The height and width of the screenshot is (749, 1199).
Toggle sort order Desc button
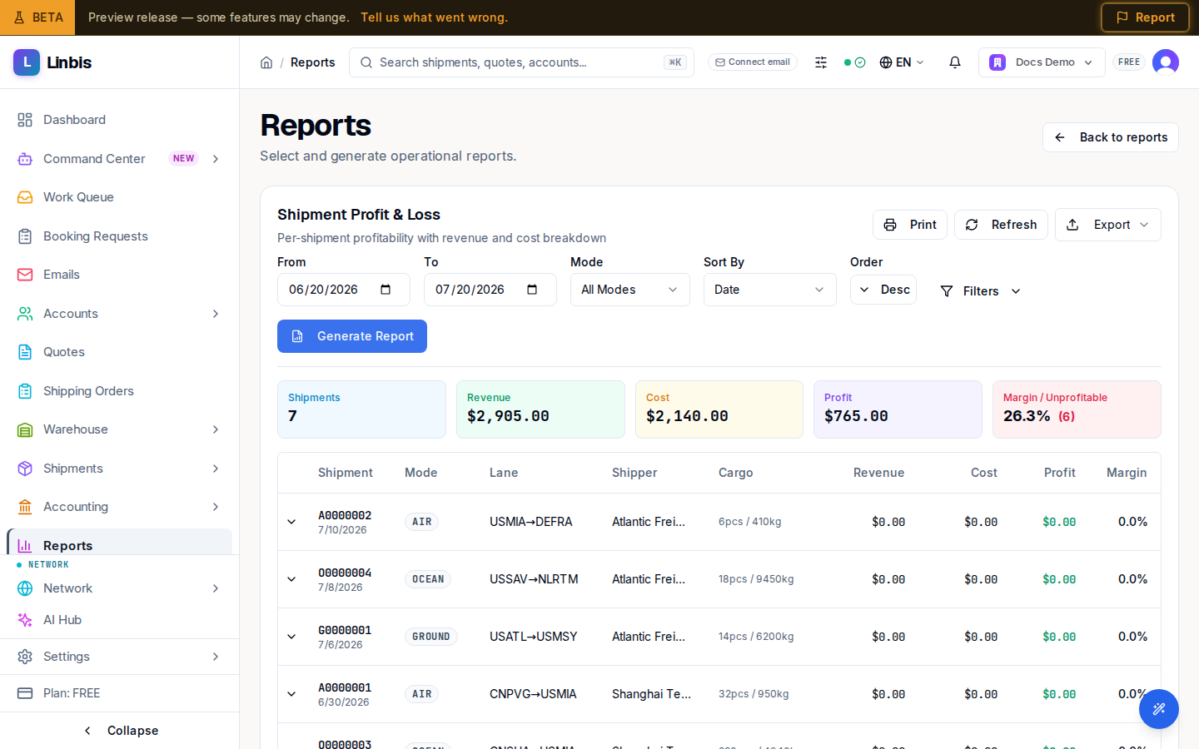click(883, 290)
